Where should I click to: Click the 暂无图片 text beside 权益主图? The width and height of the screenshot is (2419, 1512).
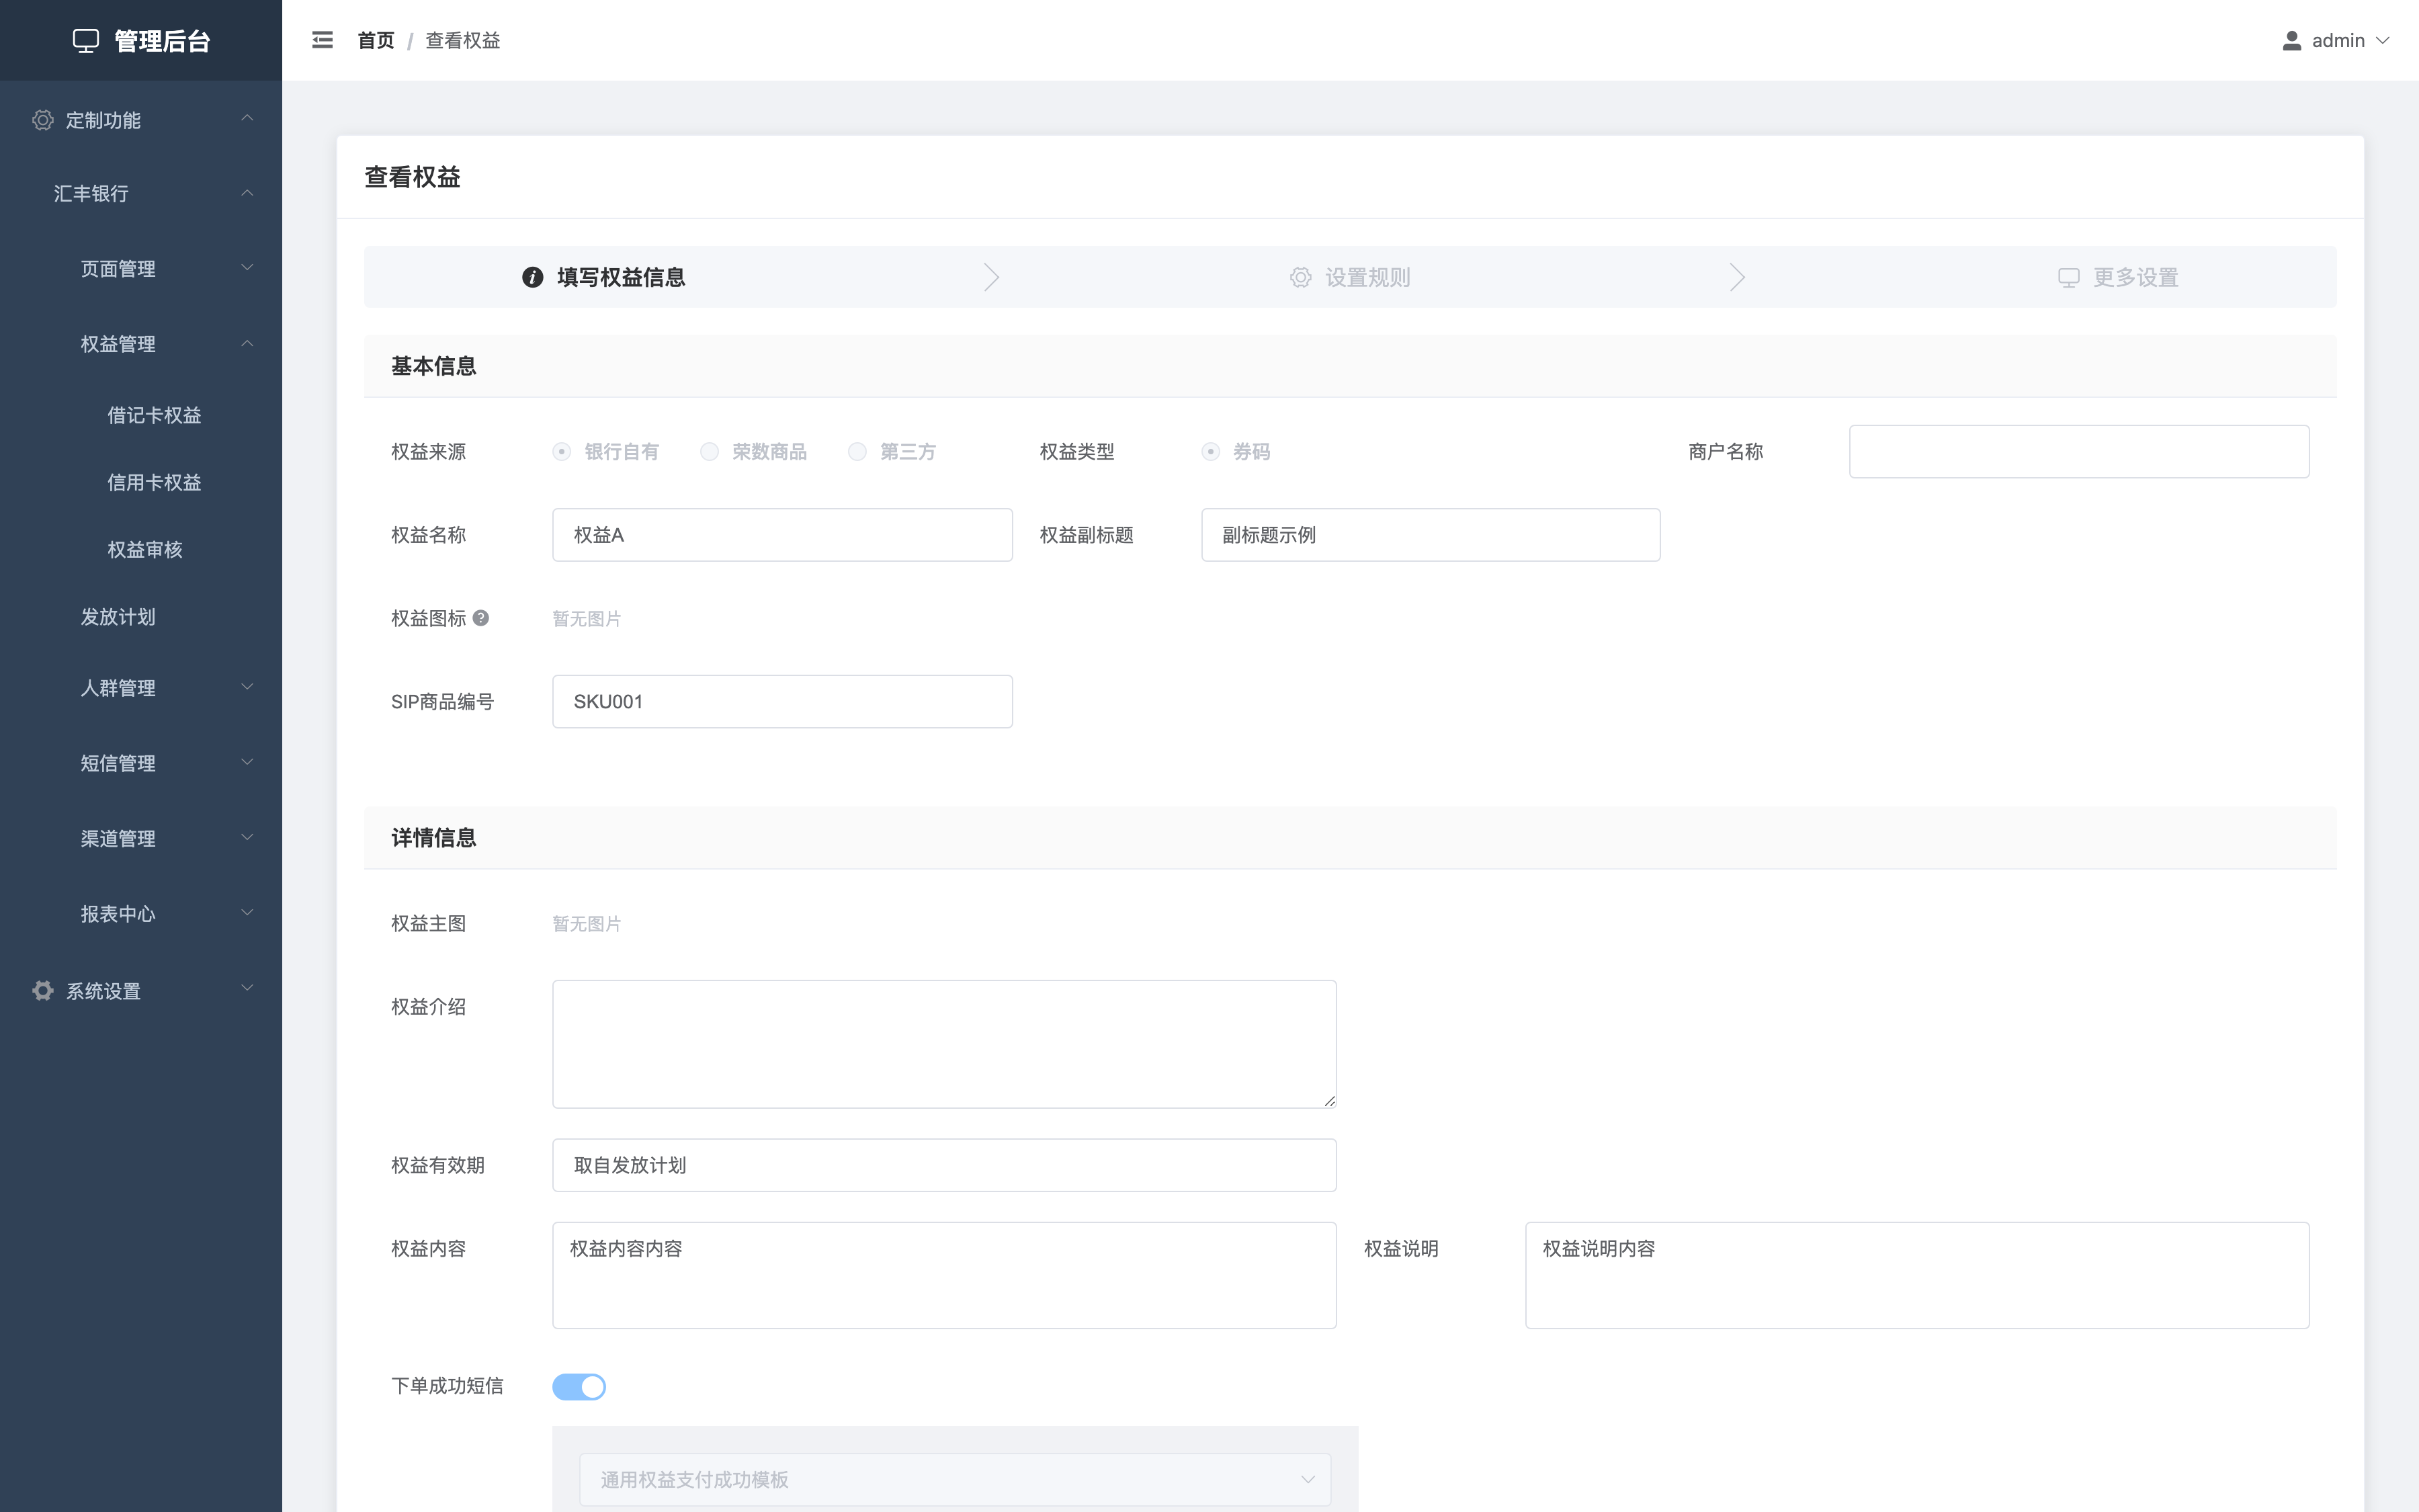587,924
